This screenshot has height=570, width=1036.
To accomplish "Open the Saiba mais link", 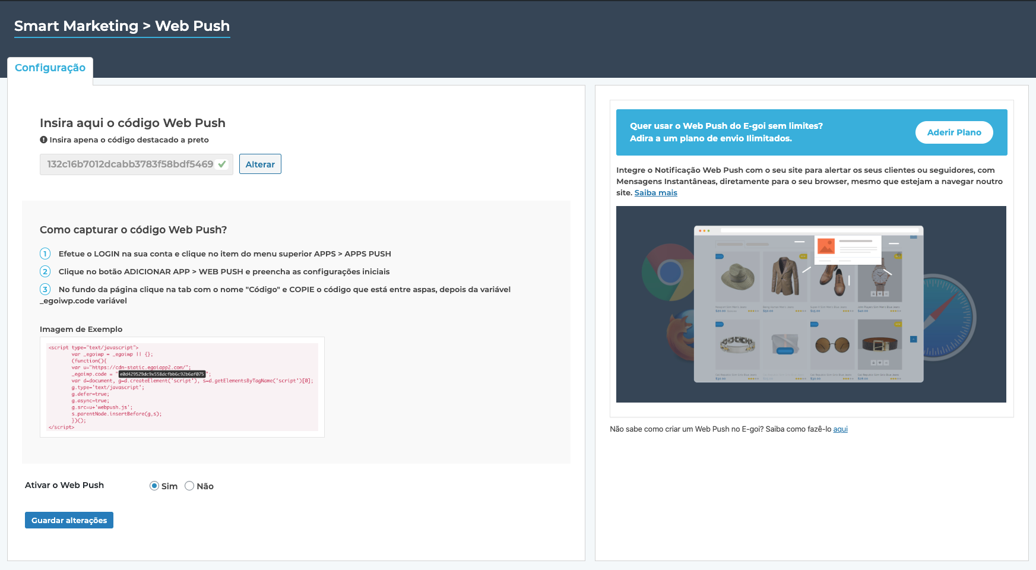I will (x=655, y=193).
